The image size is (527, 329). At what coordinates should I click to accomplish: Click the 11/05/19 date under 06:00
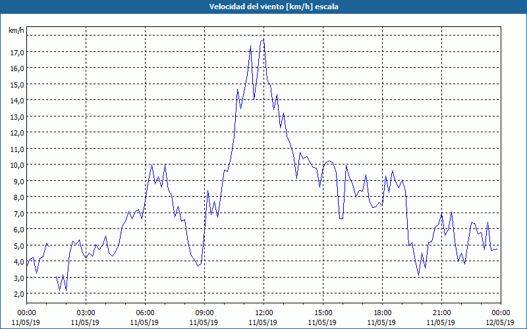(x=144, y=322)
